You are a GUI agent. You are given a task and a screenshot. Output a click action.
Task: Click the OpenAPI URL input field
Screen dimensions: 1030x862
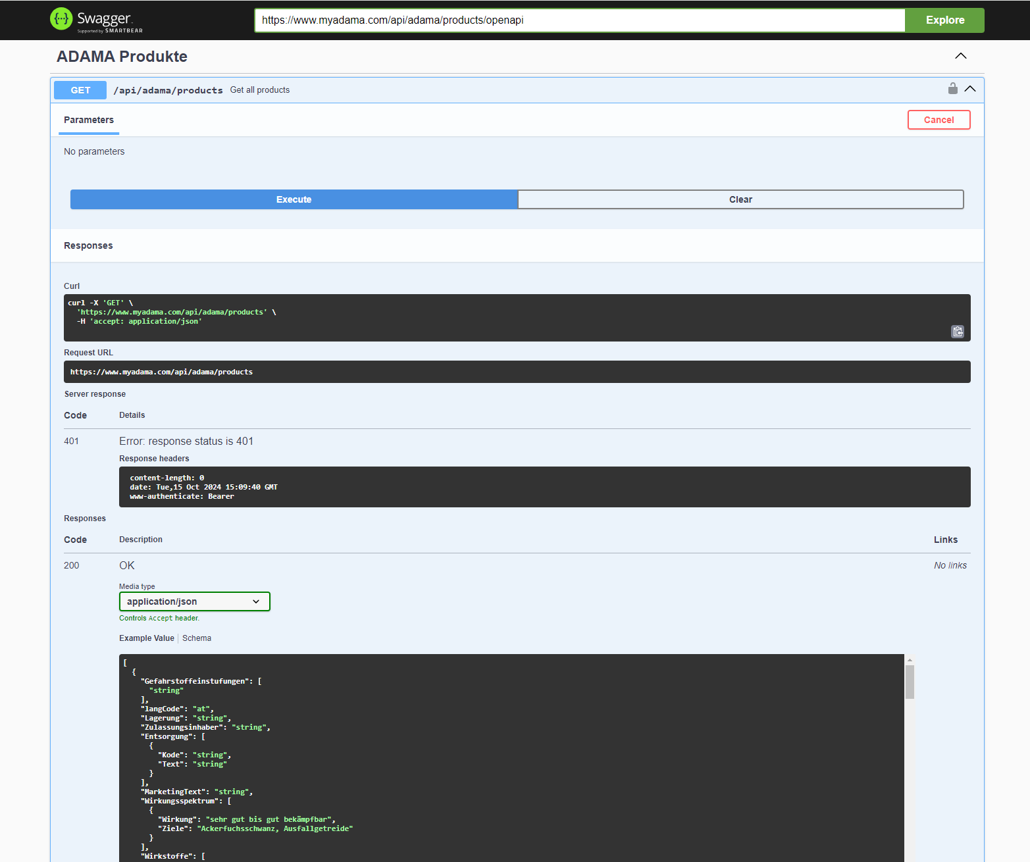click(x=580, y=20)
